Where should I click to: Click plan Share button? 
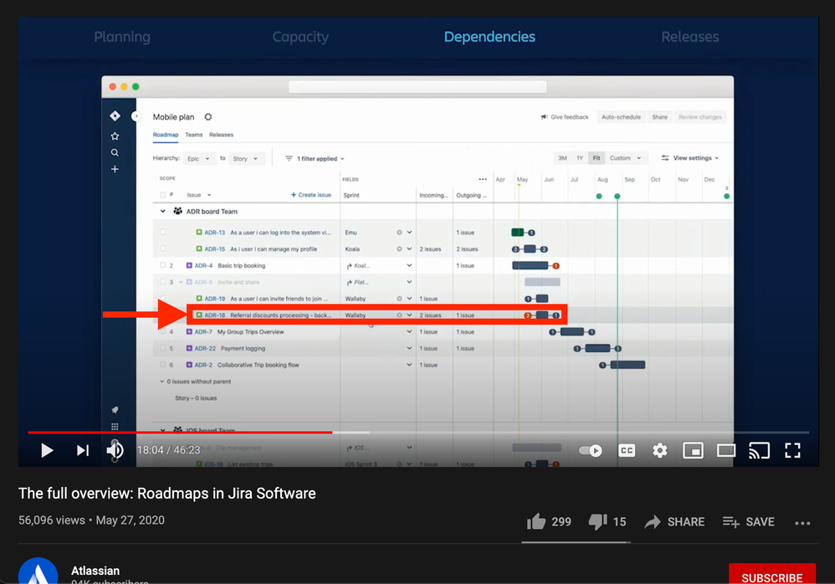[x=659, y=117]
